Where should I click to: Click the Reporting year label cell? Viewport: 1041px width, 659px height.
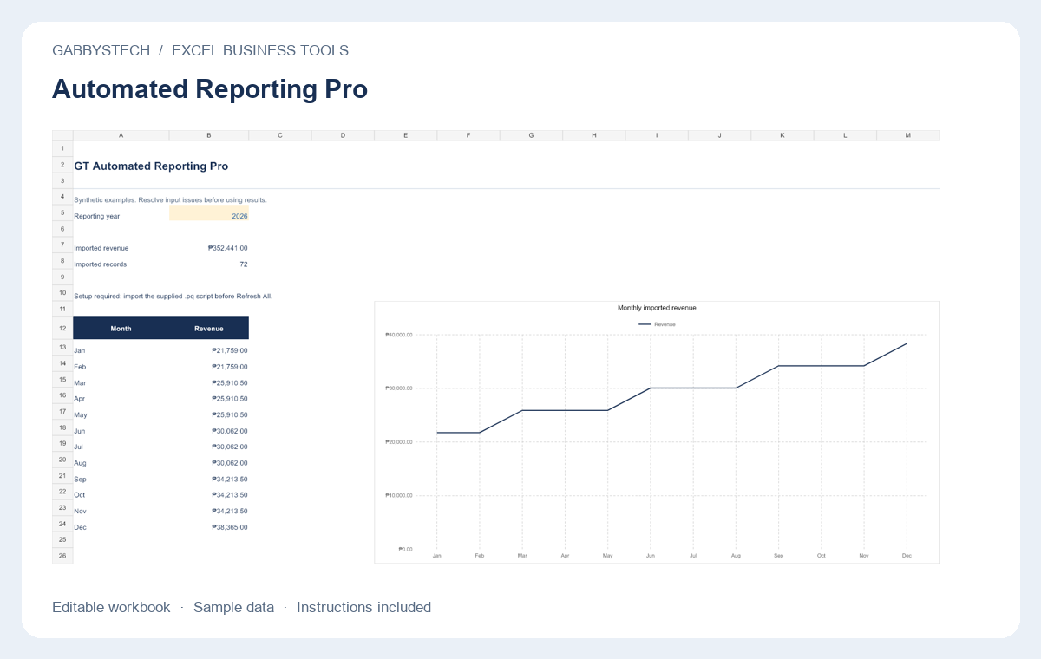point(97,216)
